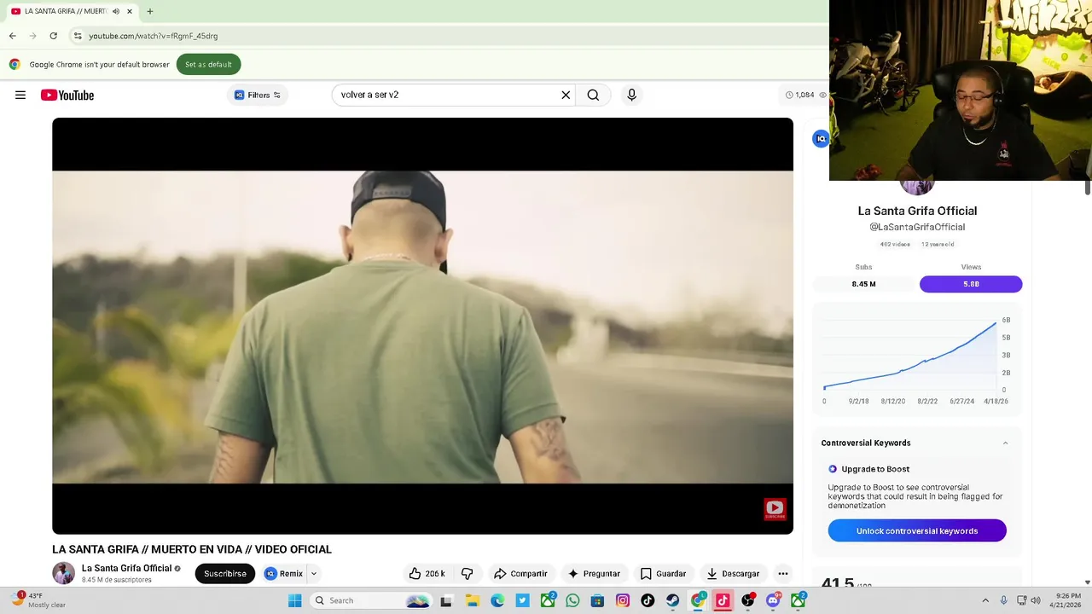Open Windows Start menu

(294, 600)
